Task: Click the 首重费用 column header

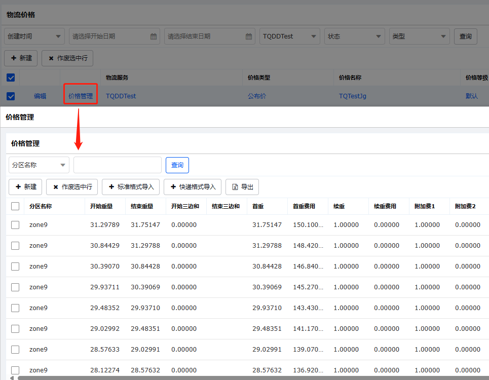Action: coord(304,206)
